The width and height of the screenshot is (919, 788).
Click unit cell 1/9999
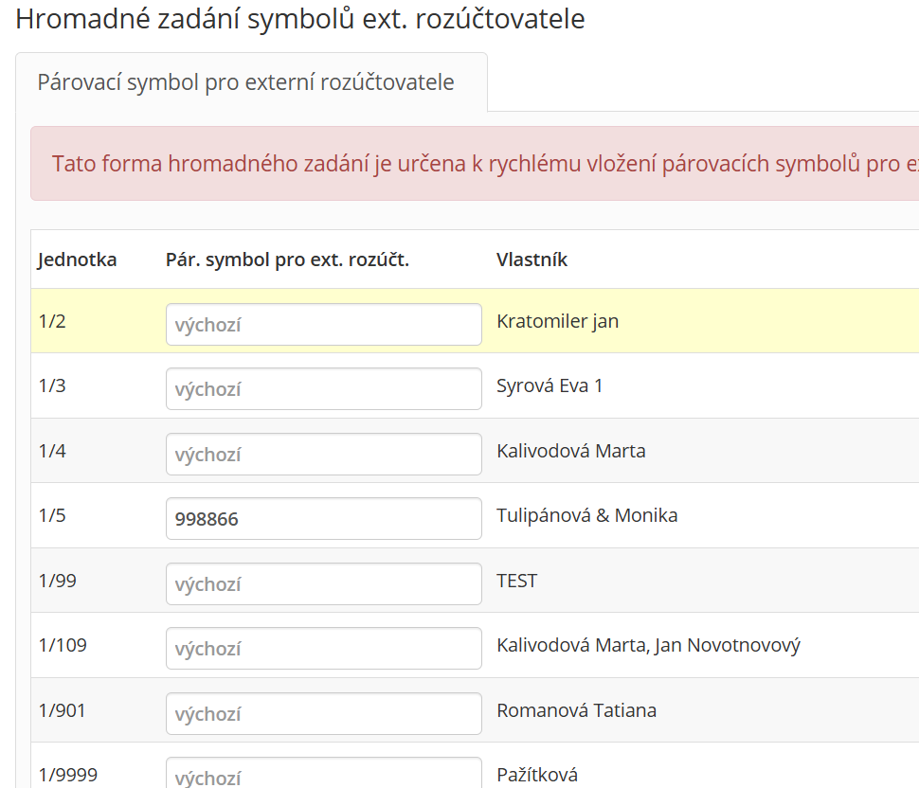(x=68, y=775)
